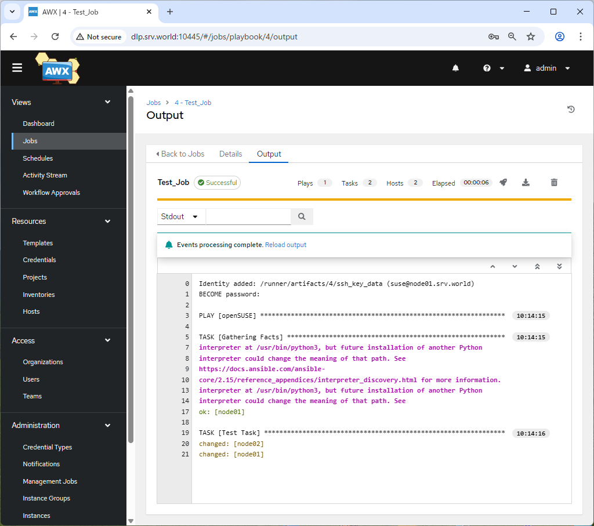Click the search magnifier button

[x=302, y=217]
